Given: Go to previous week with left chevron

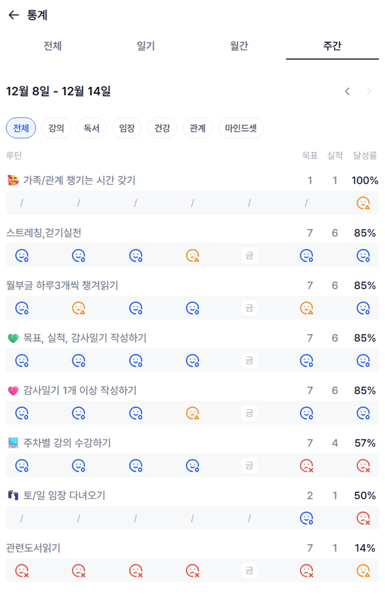Looking at the screenshot, I should 347,92.
